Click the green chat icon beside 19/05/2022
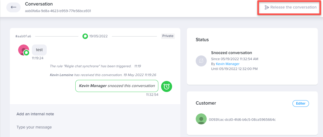 click(85, 36)
